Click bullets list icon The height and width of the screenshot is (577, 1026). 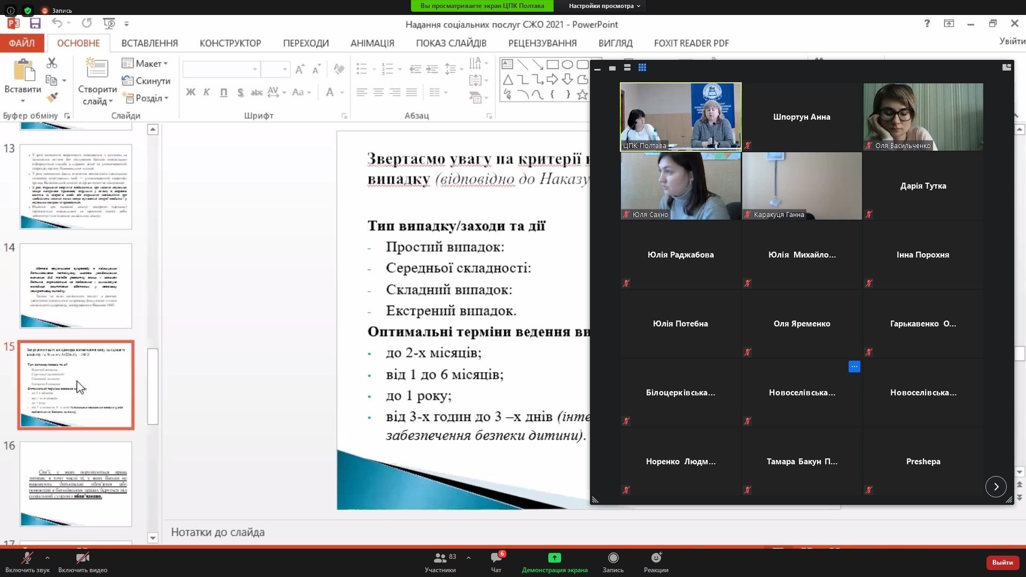[362, 69]
